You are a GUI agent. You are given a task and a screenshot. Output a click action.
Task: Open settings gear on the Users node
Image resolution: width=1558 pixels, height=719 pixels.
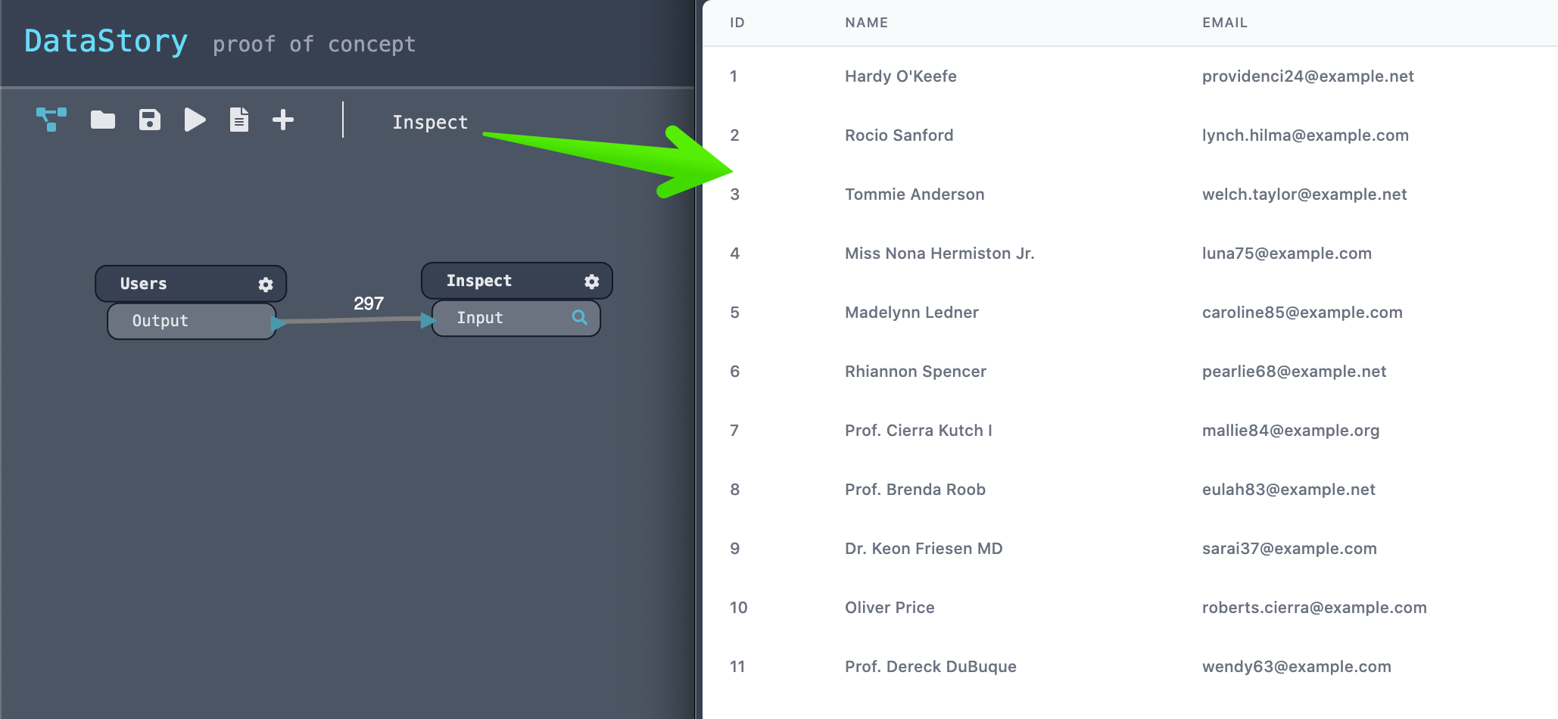266,285
